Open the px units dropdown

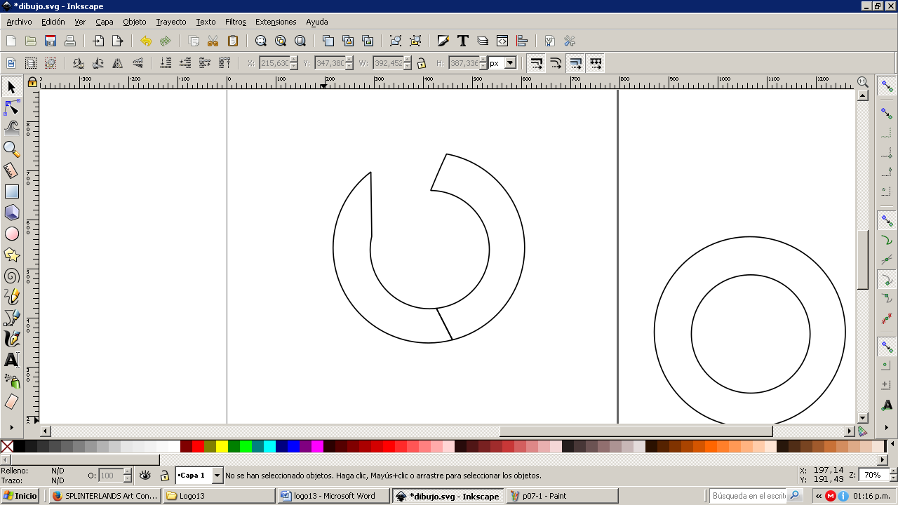click(x=510, y=63)
